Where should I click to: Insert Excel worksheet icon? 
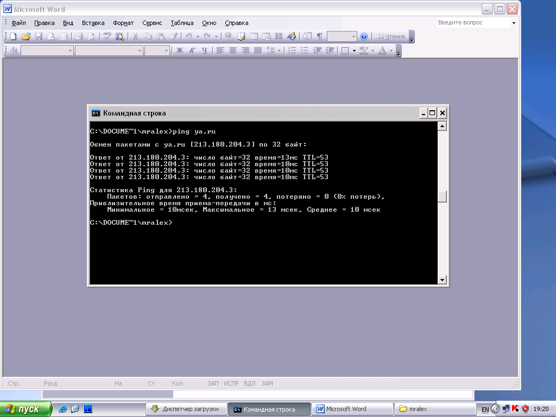pyautogui.click(x=266, y=36)
